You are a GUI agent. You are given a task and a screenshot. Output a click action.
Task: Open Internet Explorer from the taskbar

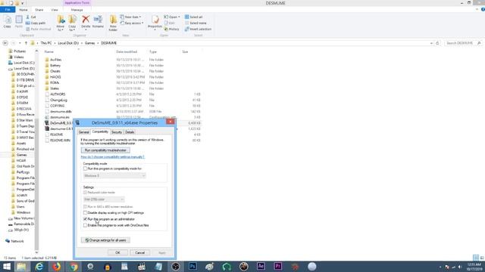pyautogui.click(x=39, y=267)
